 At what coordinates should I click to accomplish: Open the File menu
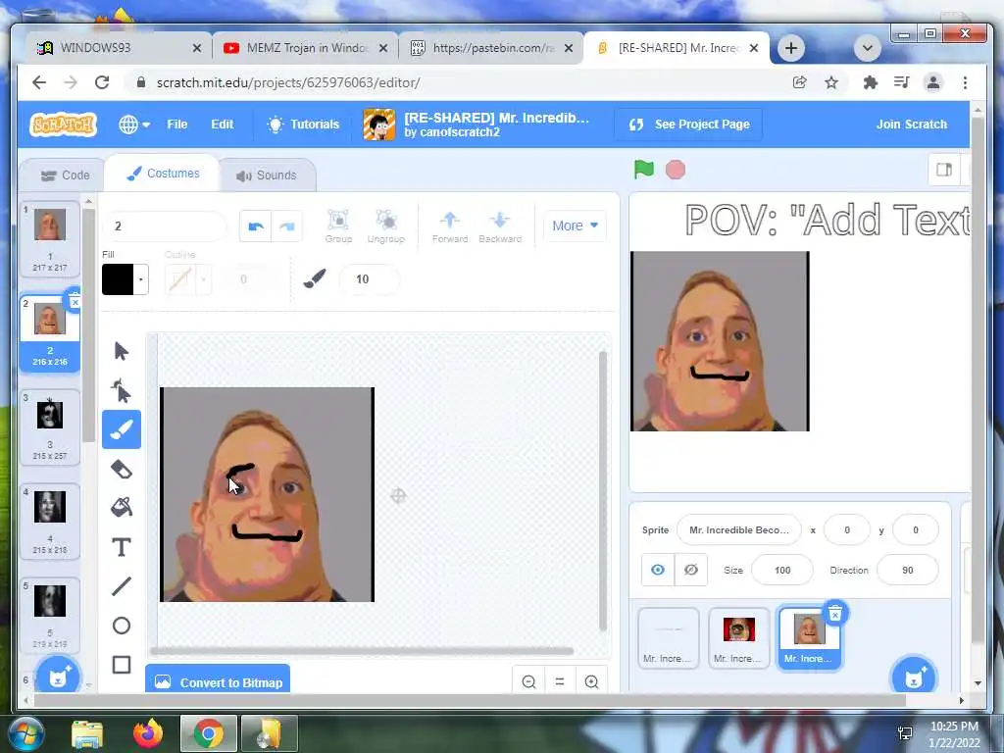(x=176, y=125)
